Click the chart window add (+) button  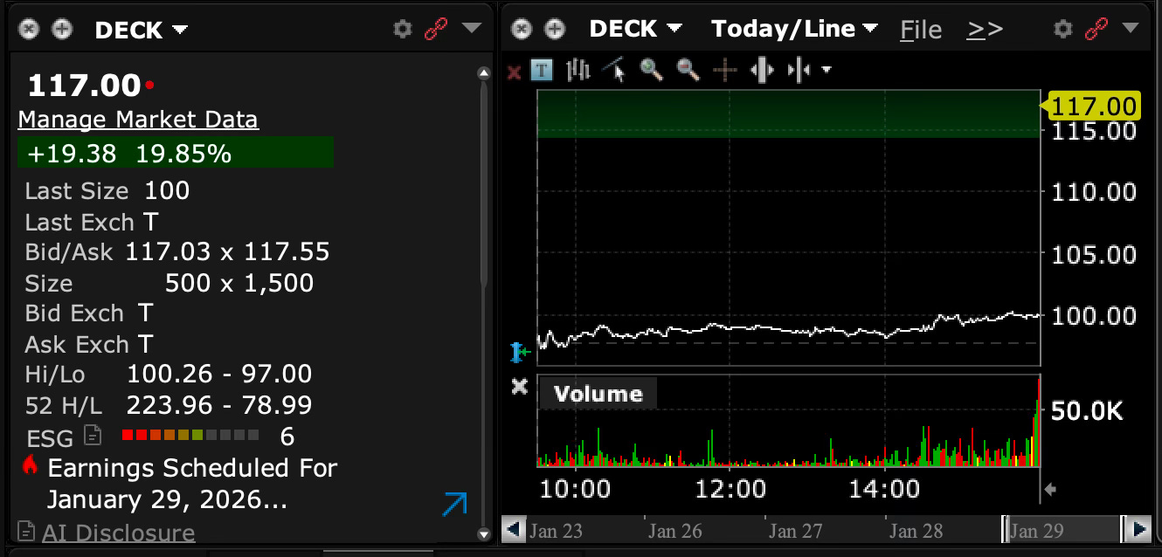tap(554, 29)
